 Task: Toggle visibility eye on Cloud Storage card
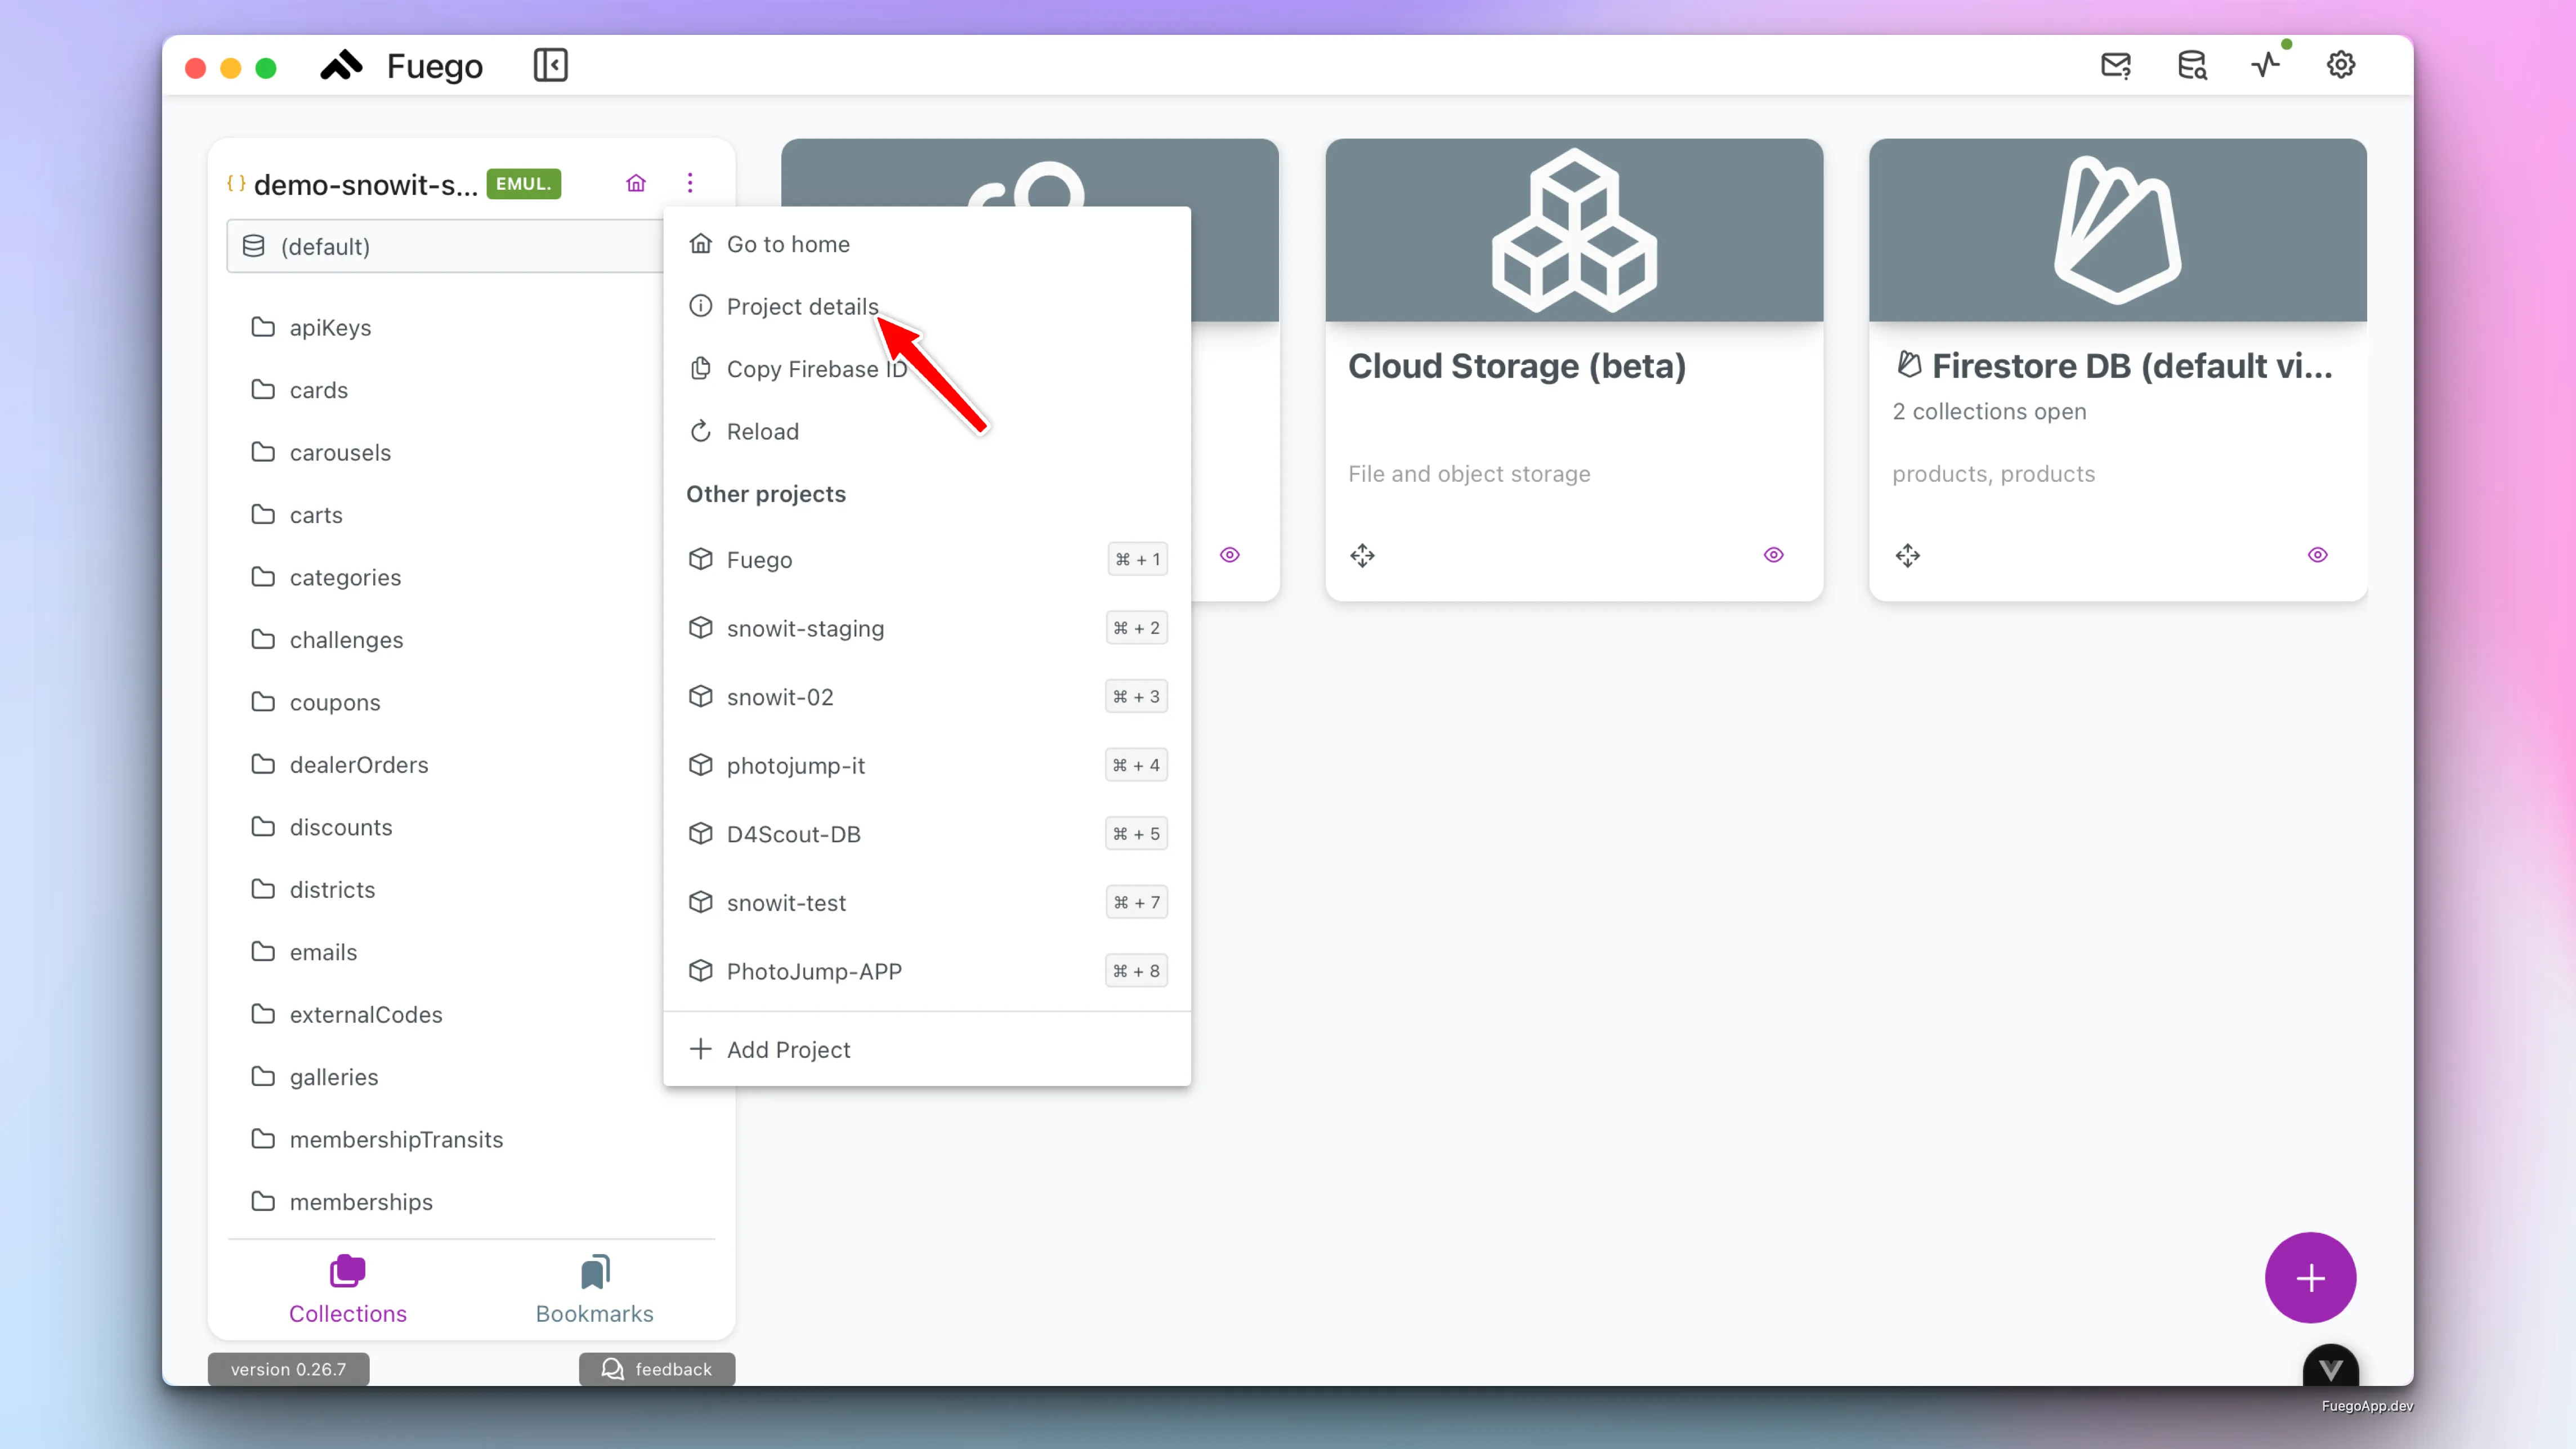[x=1773, y=554]
